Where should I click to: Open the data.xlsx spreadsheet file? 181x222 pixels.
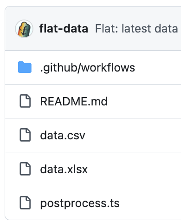point(64,169)
